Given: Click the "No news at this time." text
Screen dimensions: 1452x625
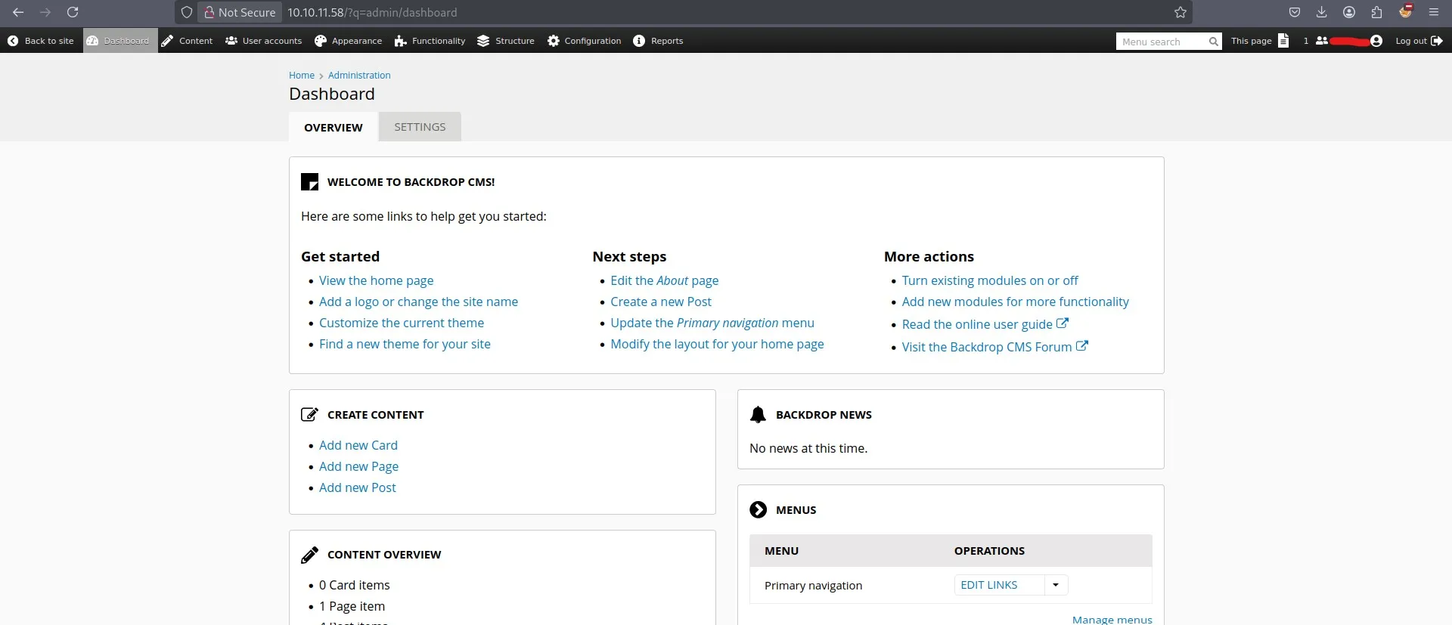Looking at the screenshot, I should pos(808,448).
